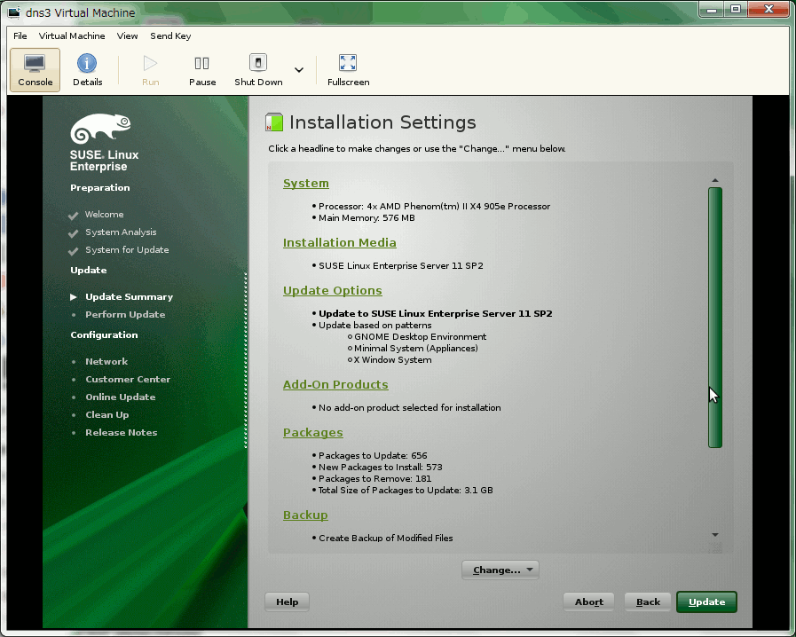Click the System headline link
Screen dimensions: 796x637
pos(306,184)
